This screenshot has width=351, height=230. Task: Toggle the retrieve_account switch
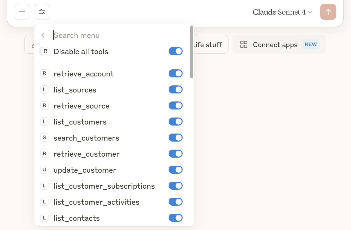pos(176,73)
